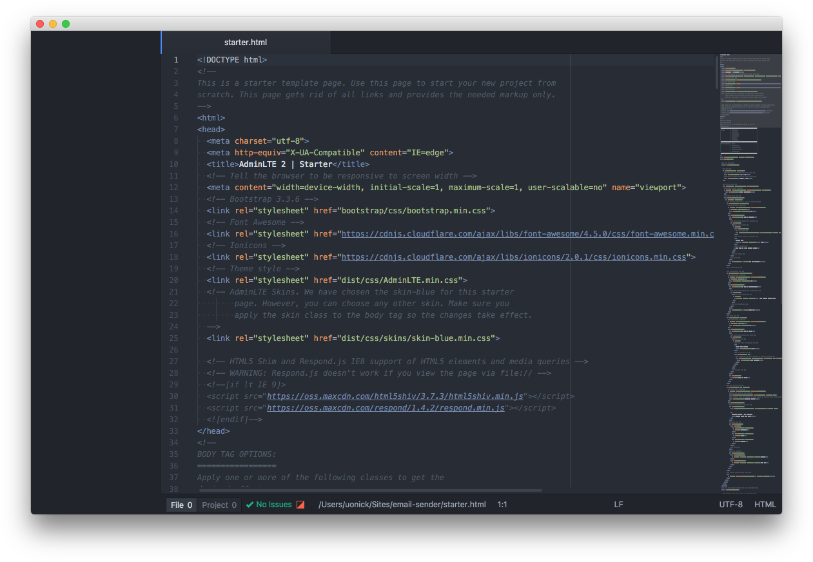This screenshot has width=813, height=562.
Task: Click the title text AdminLTE 2 | Starter
Action: (x=286, y=164)
